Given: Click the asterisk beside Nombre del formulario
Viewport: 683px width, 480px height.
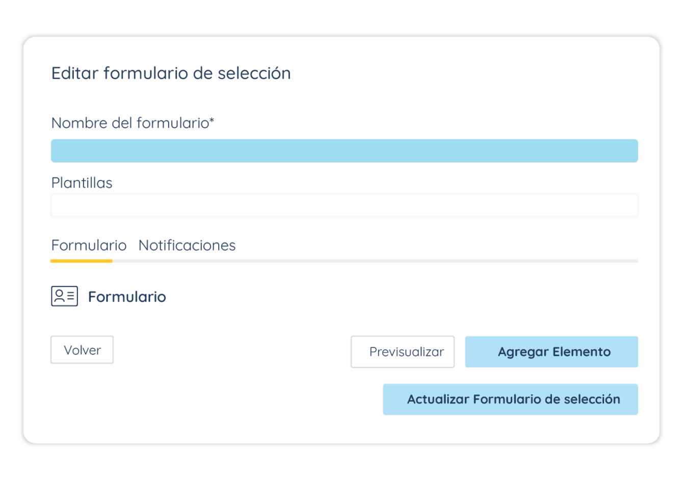Looking at the screenshot, I should [212, 120].
